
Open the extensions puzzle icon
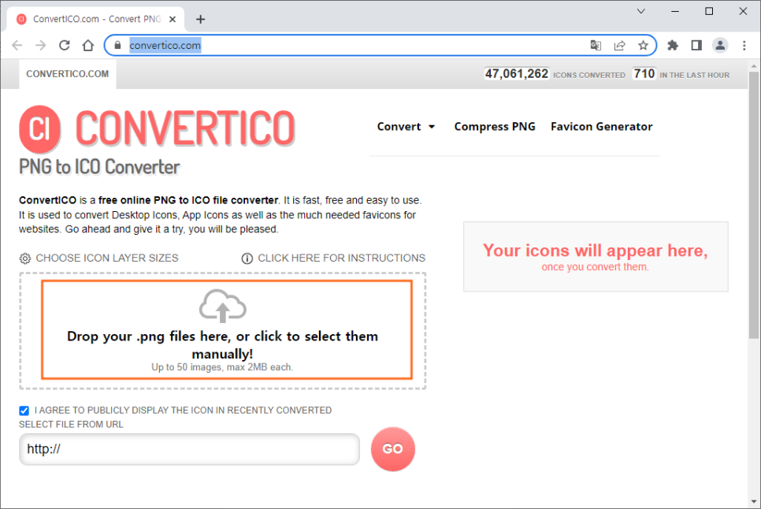pyautogui.click(x=673, y=45)
